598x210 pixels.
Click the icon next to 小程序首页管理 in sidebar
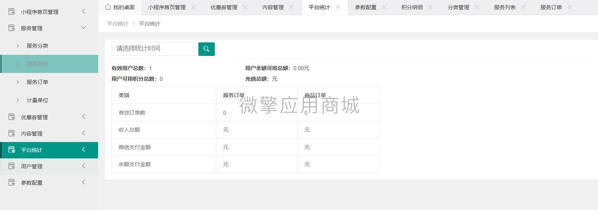(x=12, y=12)
